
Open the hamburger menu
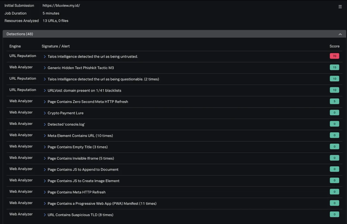click(x=340, y=7)
